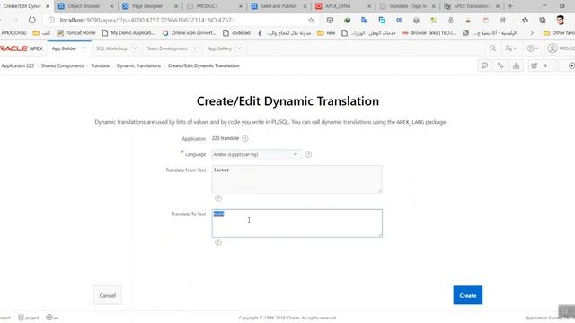Screen dimensions: 575x323
Task: Open App Gallery in APEX header
Action: click(x=219, y=48)
